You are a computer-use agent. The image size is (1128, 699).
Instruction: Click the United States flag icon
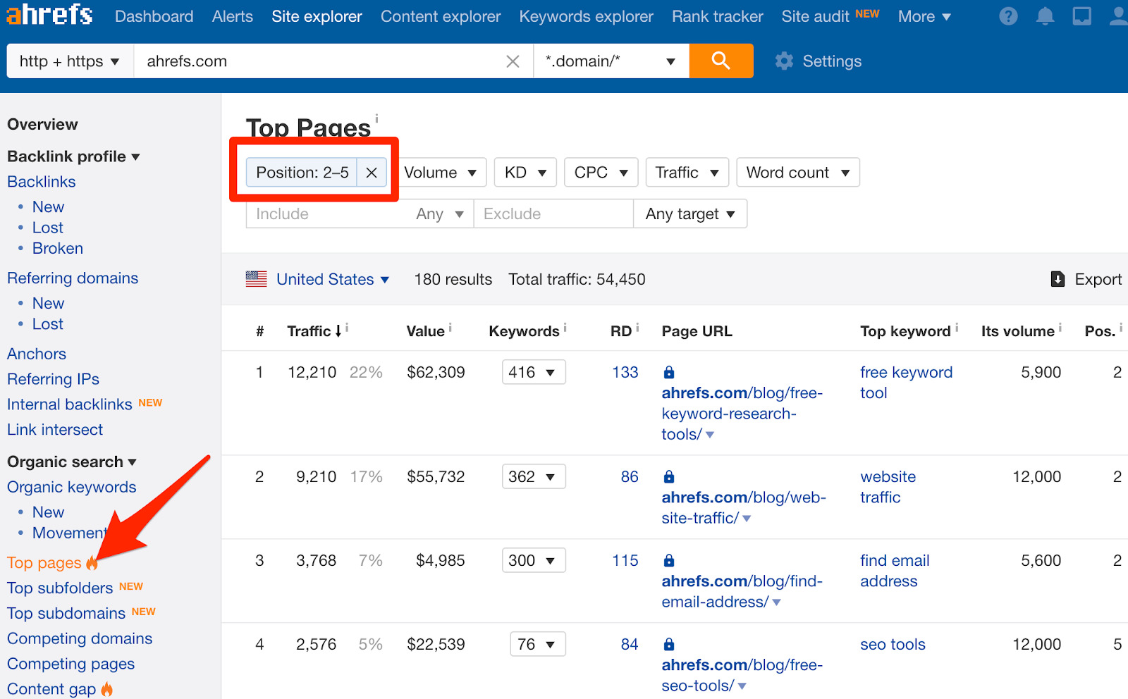click(x=256, y=279)
